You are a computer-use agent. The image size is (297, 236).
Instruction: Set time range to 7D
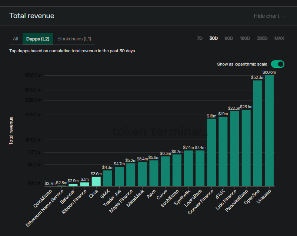(x=200, y=38)
